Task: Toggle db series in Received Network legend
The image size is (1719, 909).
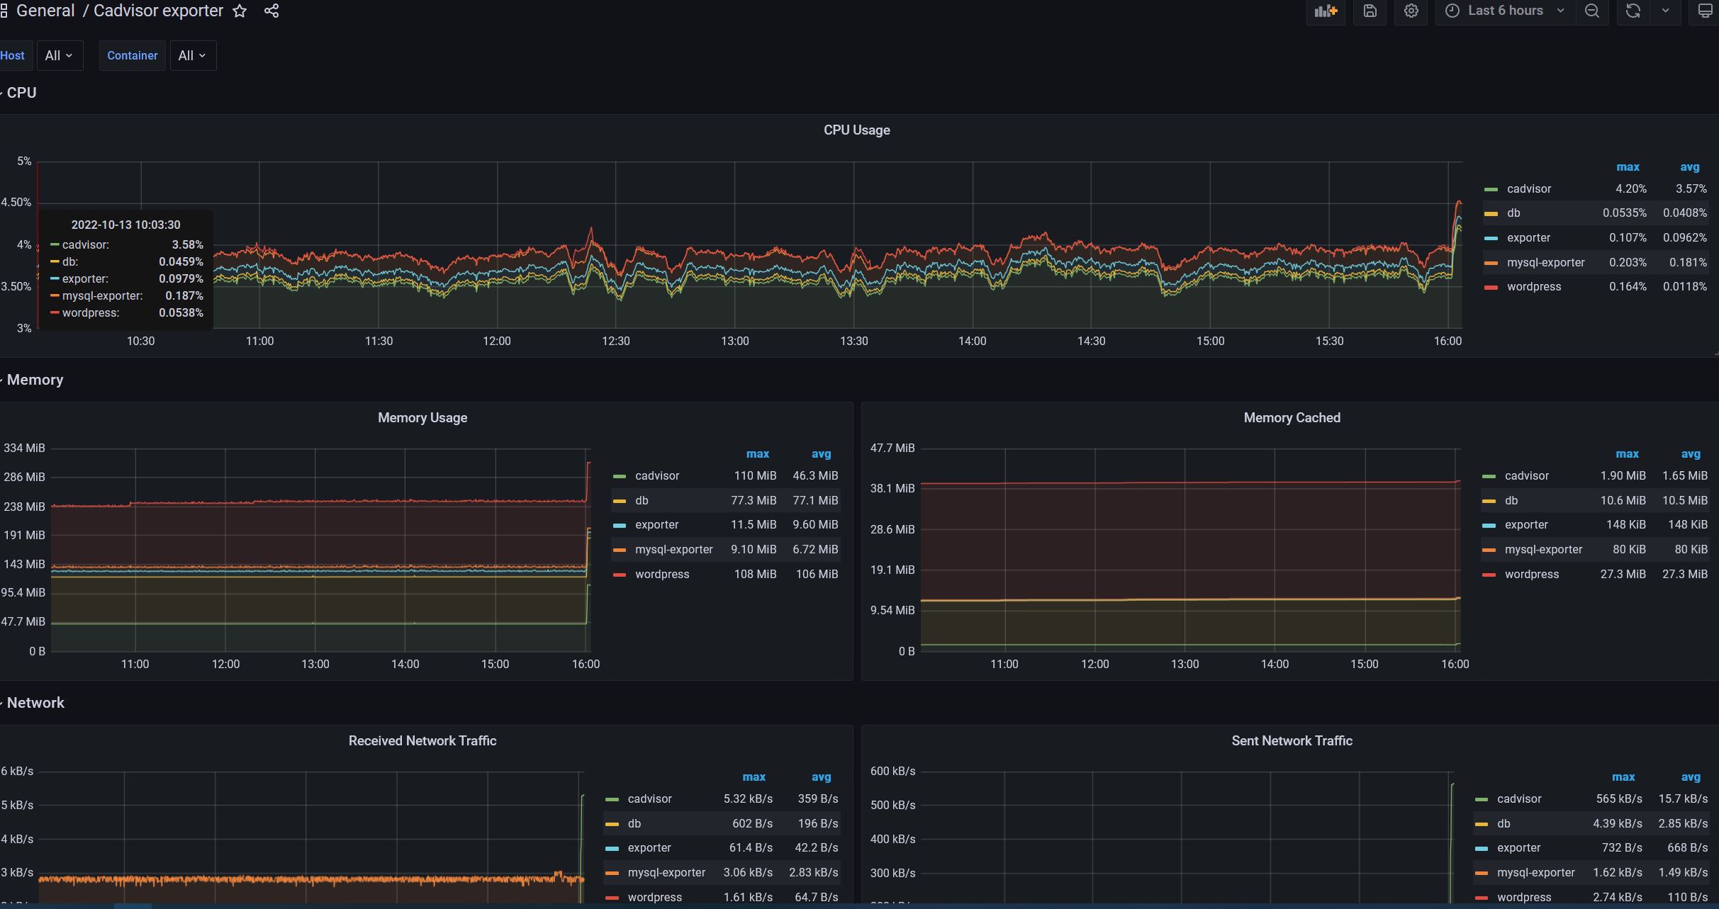Action: (x=634, y=824)
